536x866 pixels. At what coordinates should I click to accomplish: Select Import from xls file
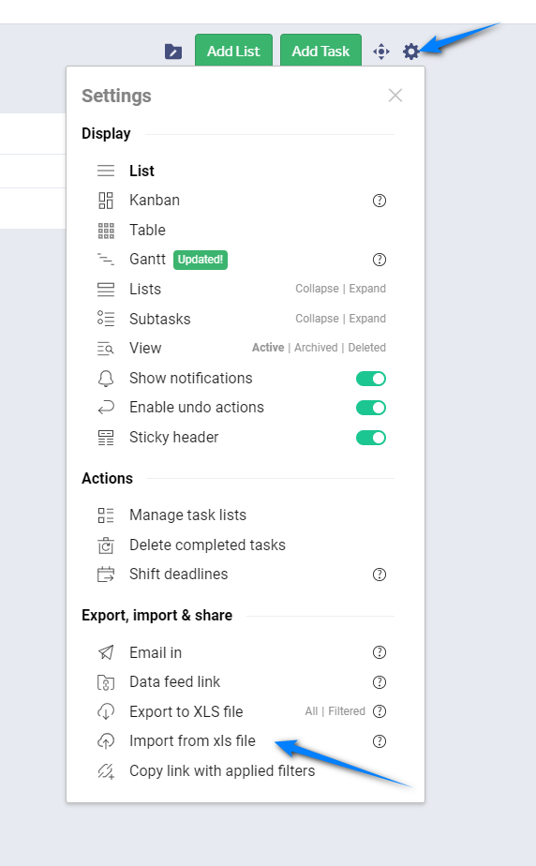192,740
